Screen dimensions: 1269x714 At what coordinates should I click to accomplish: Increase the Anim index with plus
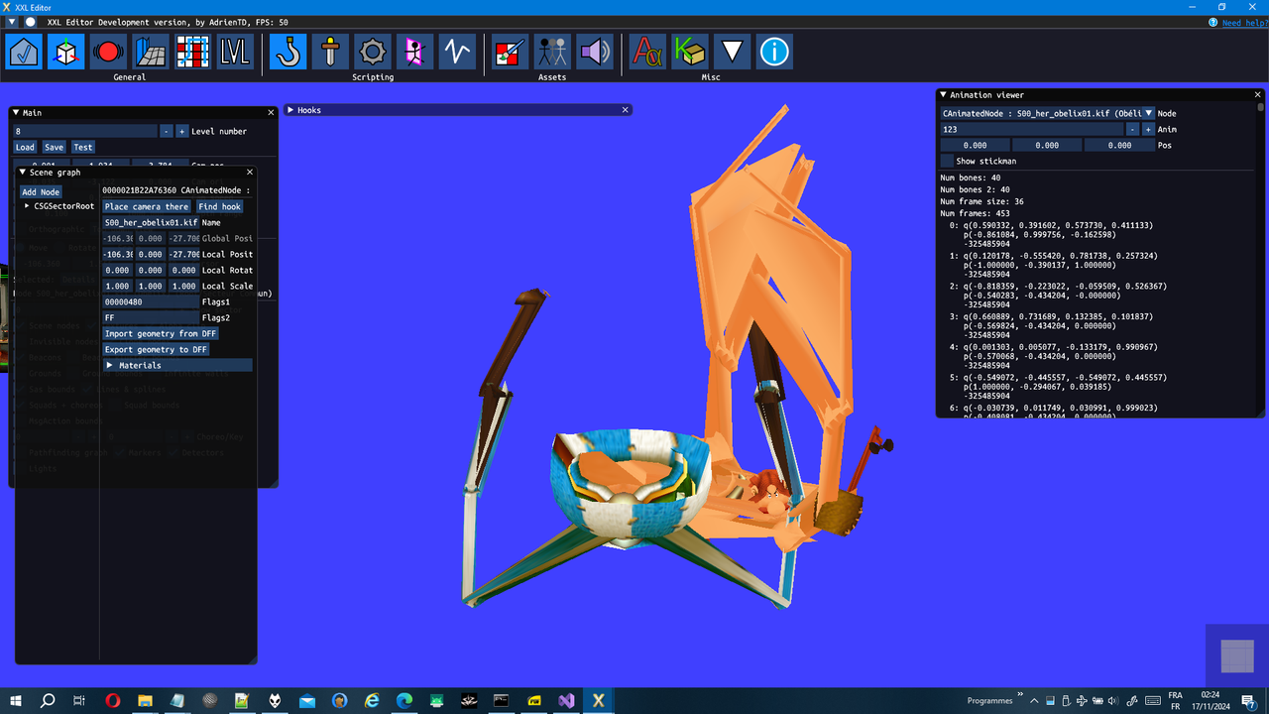pos(1148,130)
